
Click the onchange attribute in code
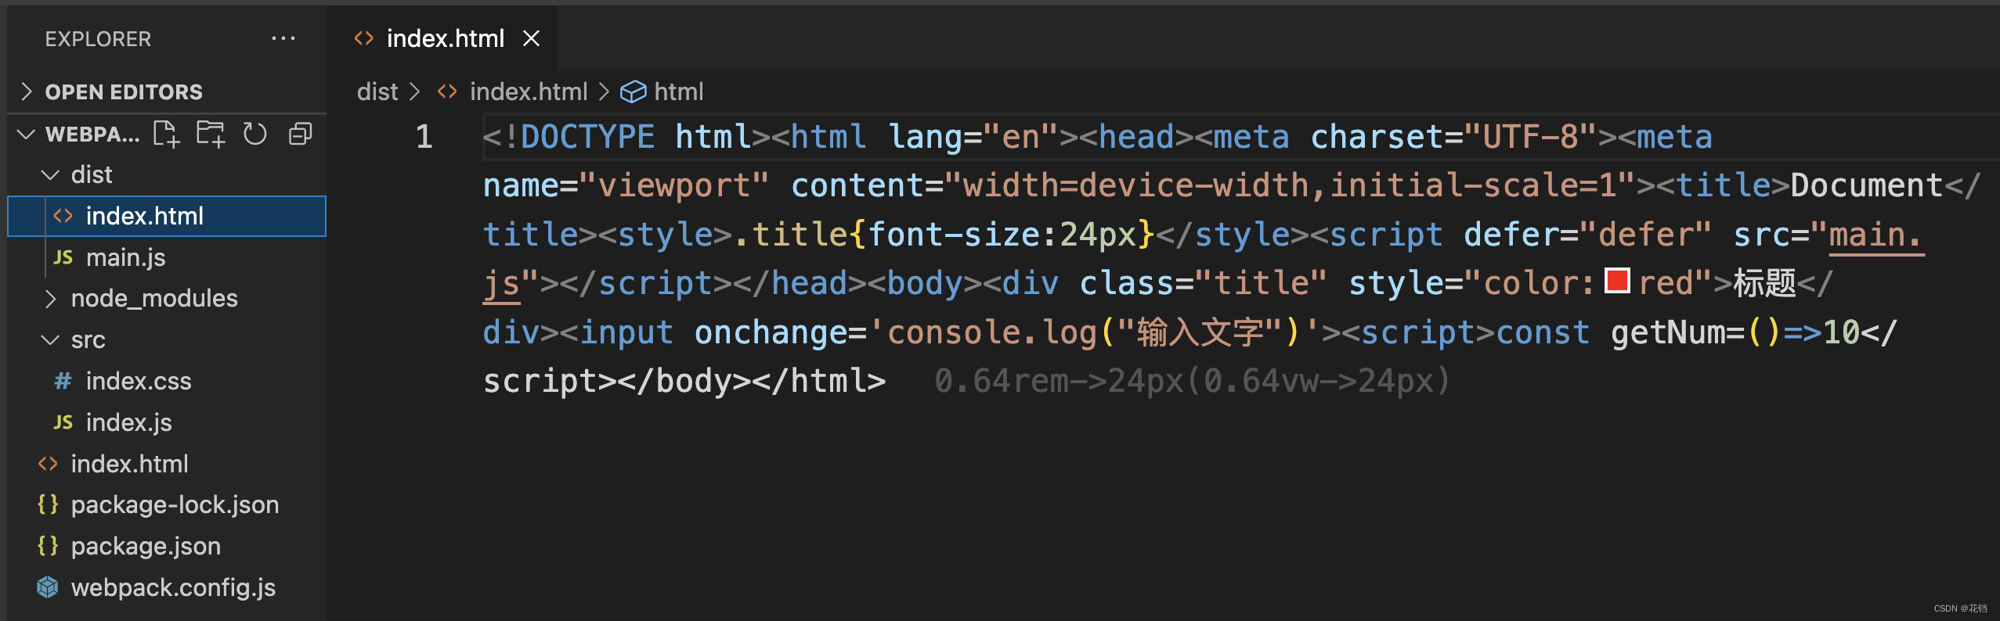pos(771,332)
